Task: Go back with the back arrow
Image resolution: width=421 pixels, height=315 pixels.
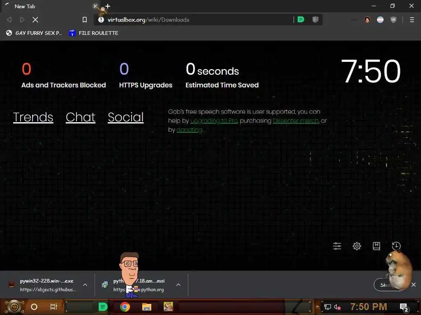Action: point(9,20)
